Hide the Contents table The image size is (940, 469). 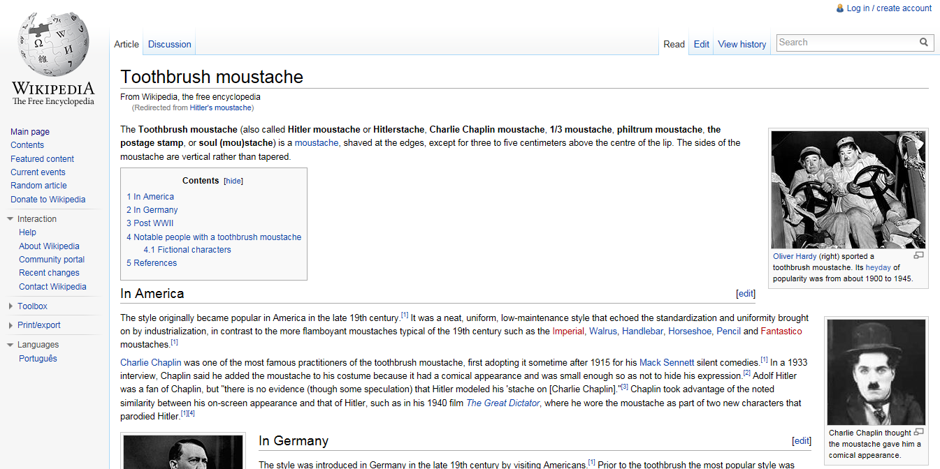tap(233, 181)
